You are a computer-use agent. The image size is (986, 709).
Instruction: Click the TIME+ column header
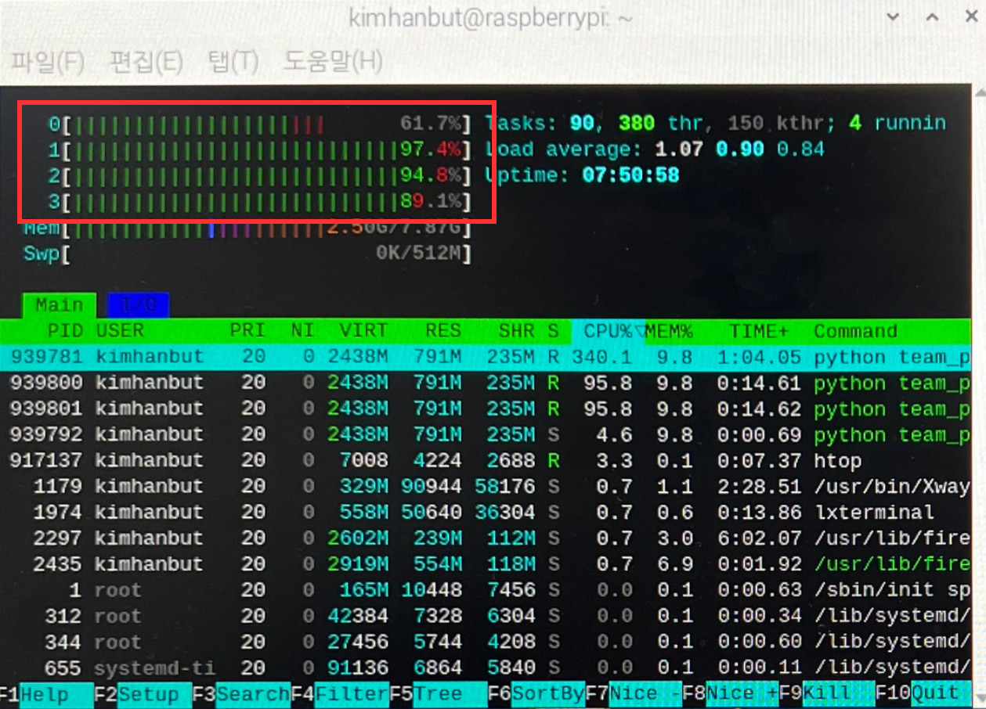(759, 331)
